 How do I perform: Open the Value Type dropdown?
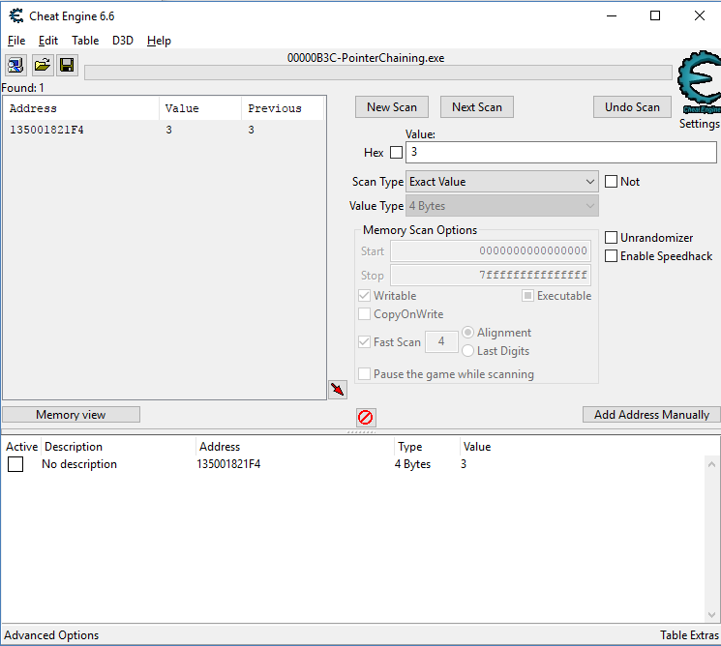coord(501,206)
